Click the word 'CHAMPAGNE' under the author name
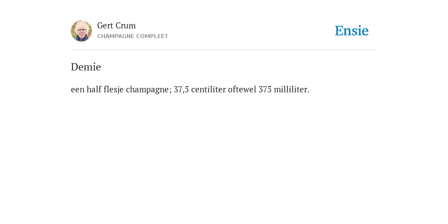Image resolution: width=448 pixels, height=224 pixels. pyautogui.click(x=115, y=36)
